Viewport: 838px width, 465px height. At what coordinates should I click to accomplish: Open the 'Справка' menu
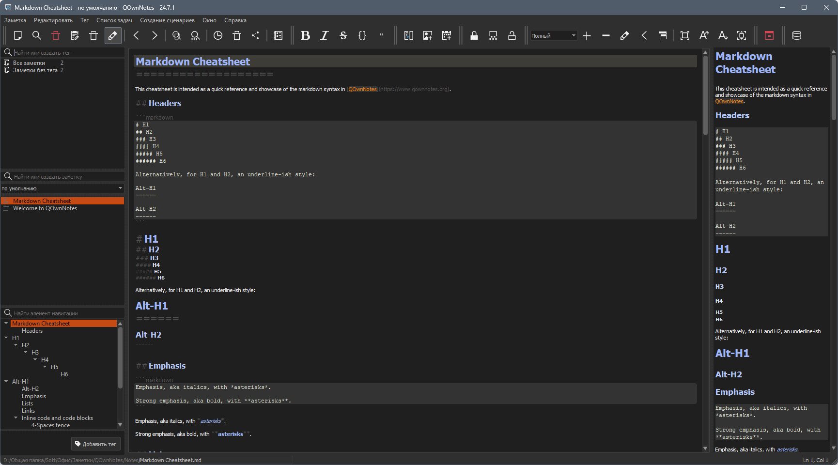click(235, 20)
